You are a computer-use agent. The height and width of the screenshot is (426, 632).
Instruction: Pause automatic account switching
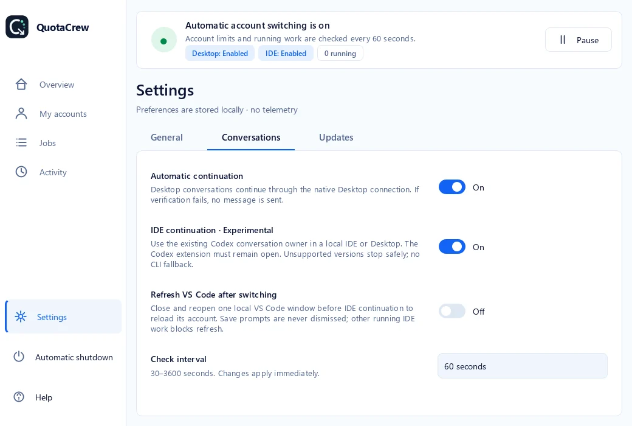pyautogui.click(x=578, y=40)
